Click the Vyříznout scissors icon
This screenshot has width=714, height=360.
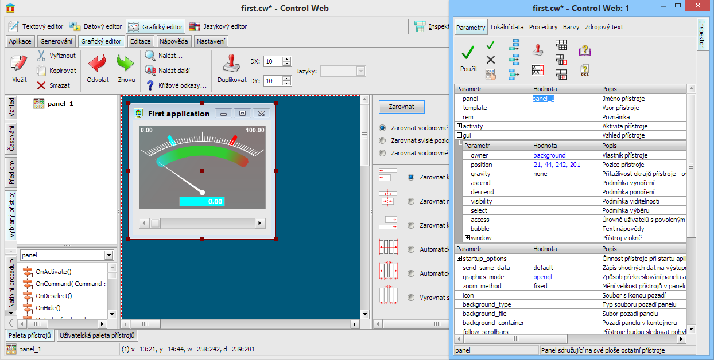41,56
